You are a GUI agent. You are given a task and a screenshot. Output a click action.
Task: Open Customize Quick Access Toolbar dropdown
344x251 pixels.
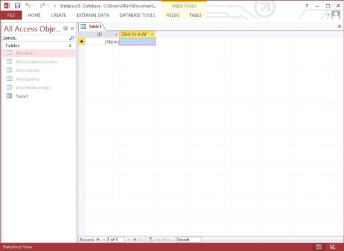click(x=55, y=6)
